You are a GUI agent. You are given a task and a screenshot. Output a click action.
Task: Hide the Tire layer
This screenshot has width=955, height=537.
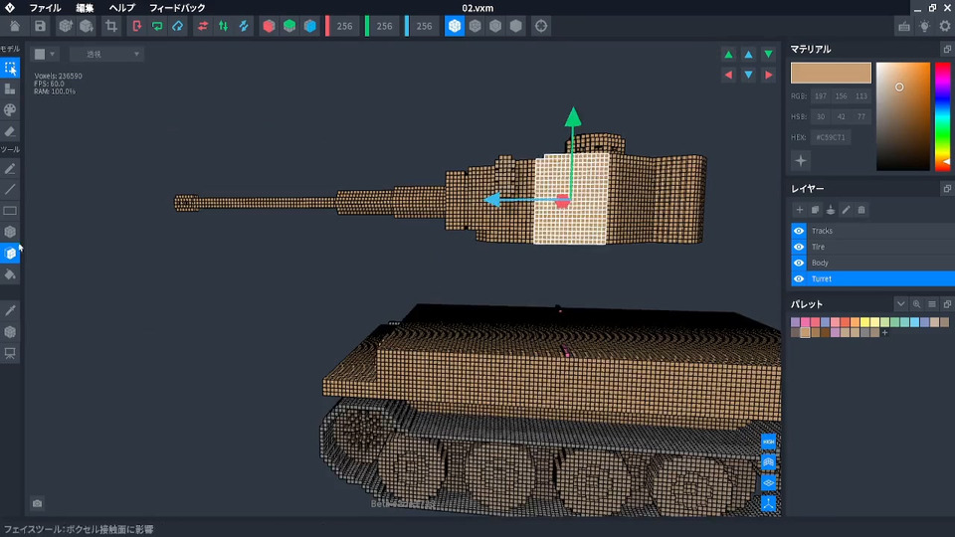coord(799,247)
